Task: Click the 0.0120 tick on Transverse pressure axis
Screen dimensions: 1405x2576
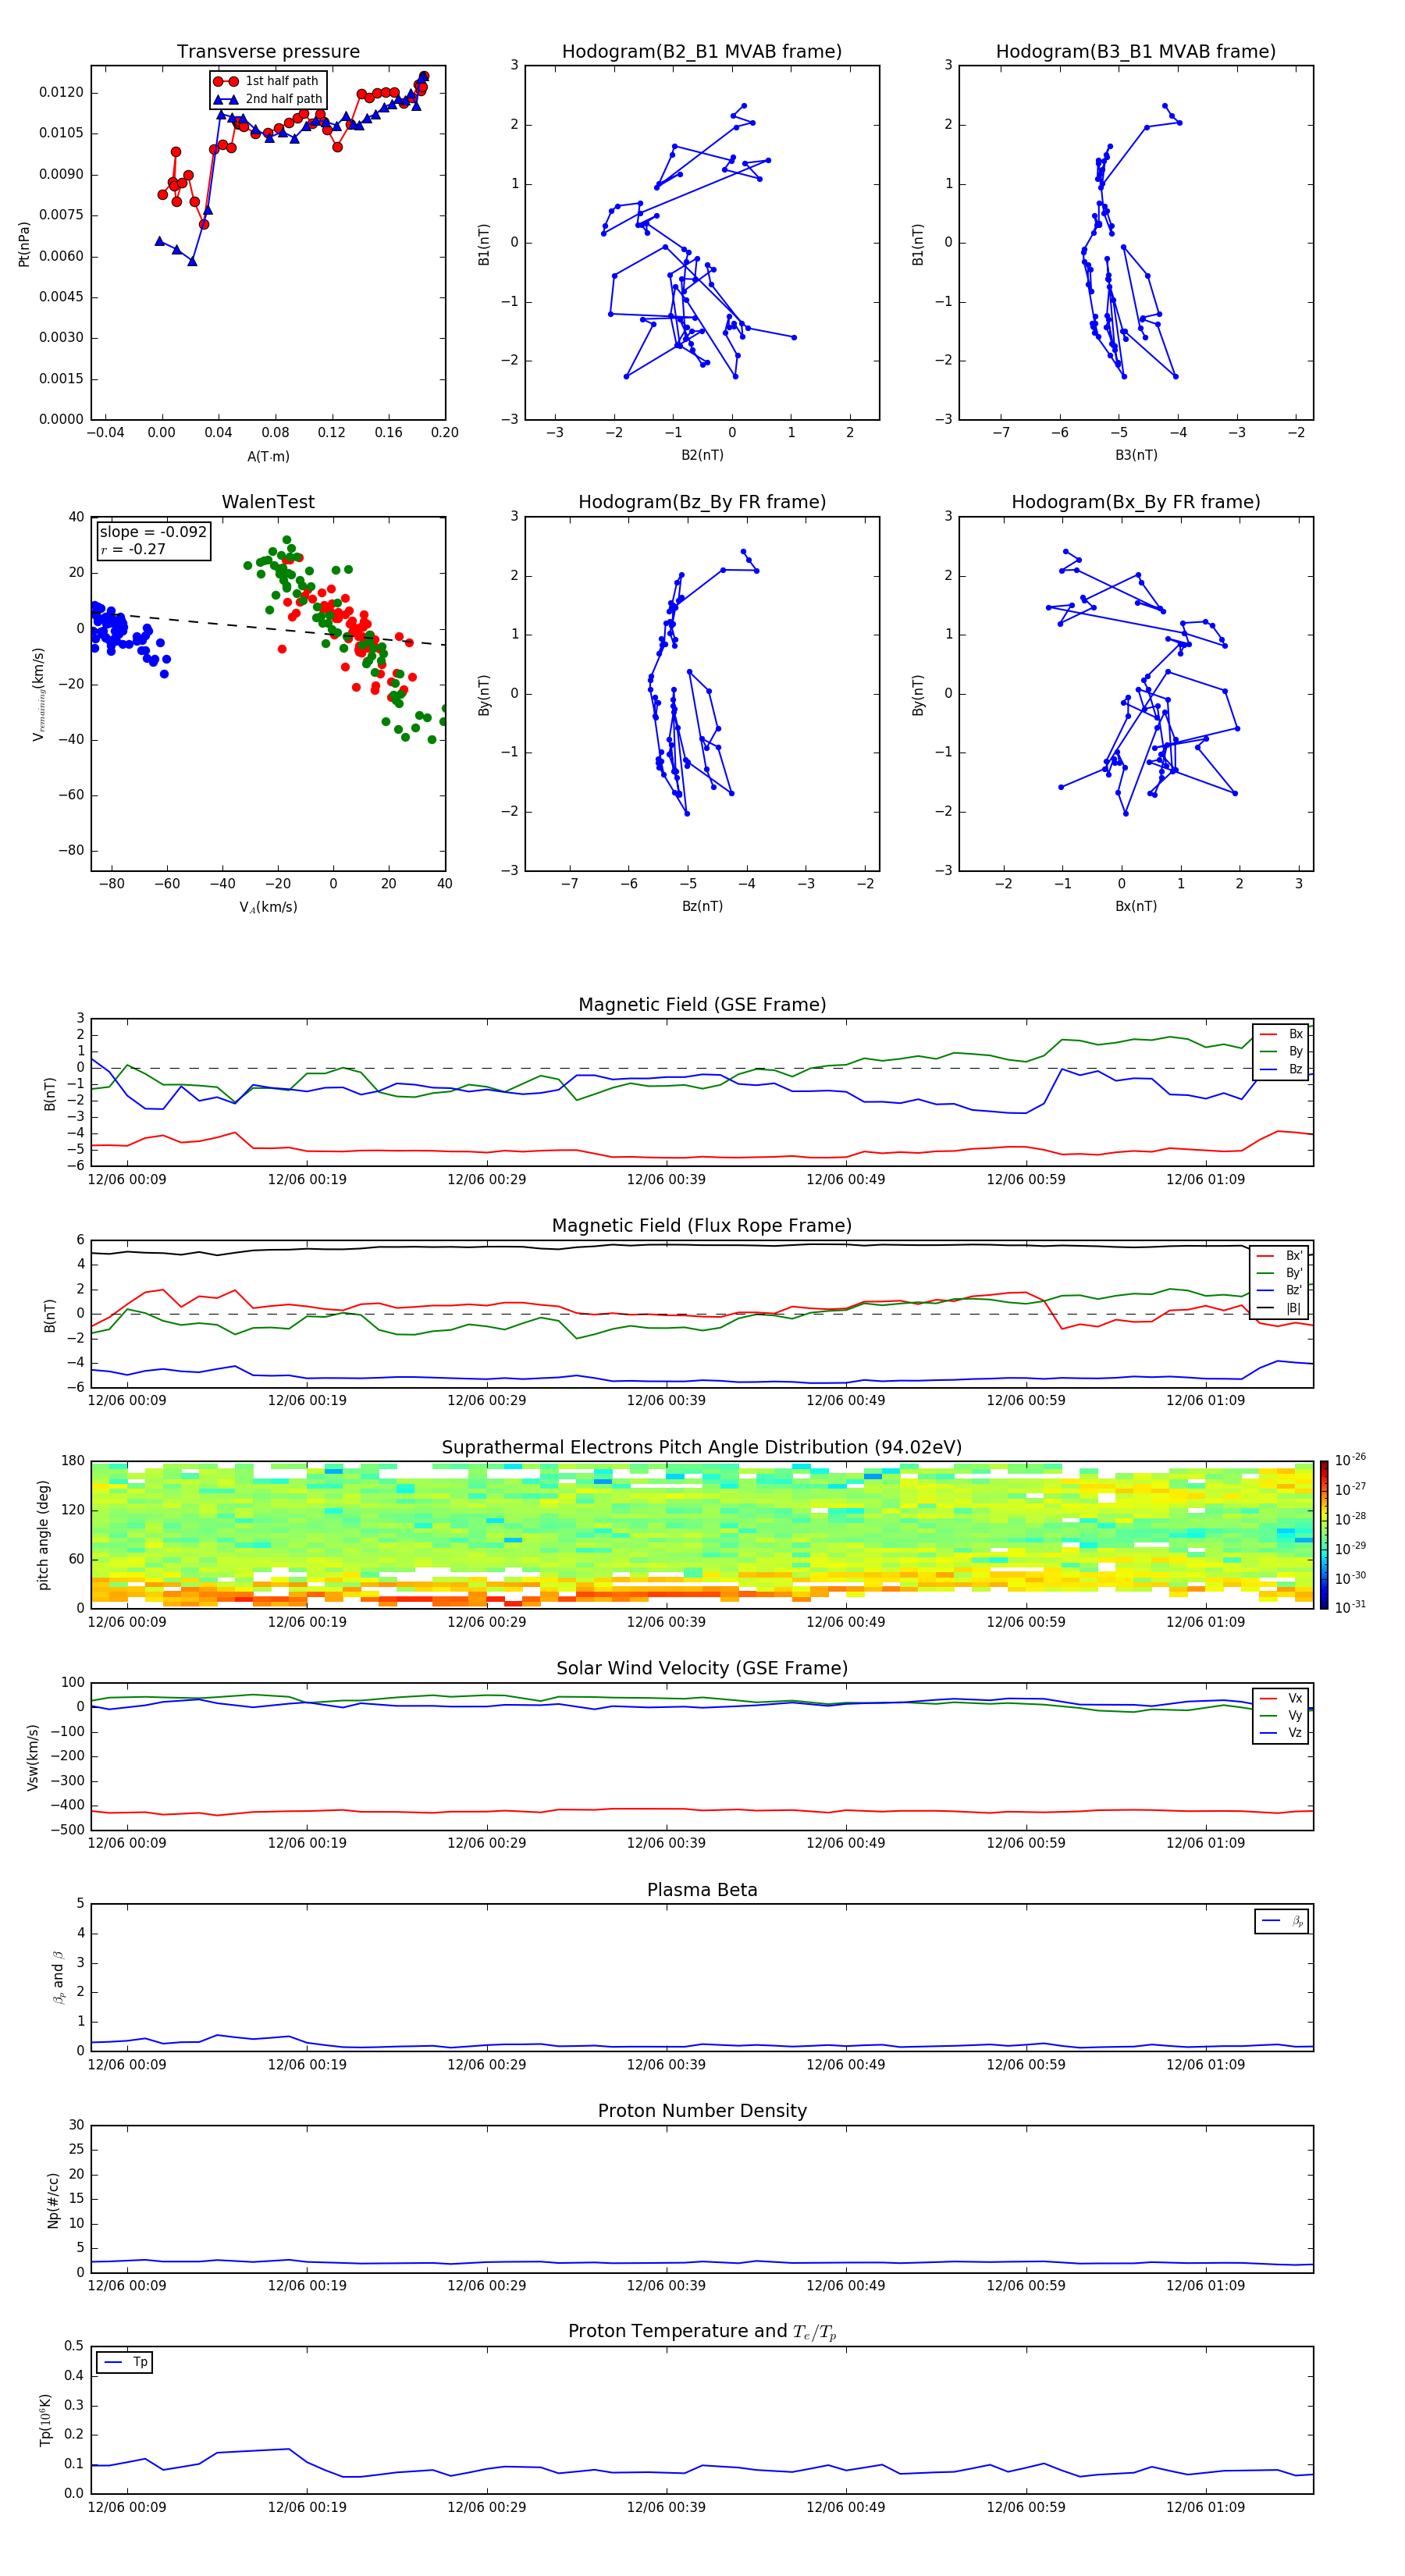Action: pyautogui.click(x=61, y=93)
